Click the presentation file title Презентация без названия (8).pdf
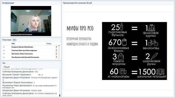 pyautogui.click(x=77, y=3)
